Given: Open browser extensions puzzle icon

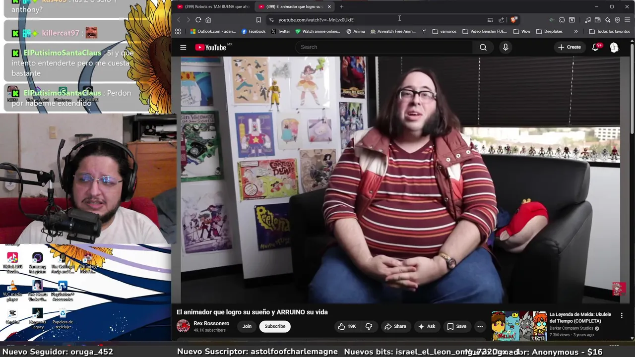Looking at the screenshot, I should (562, 20).
